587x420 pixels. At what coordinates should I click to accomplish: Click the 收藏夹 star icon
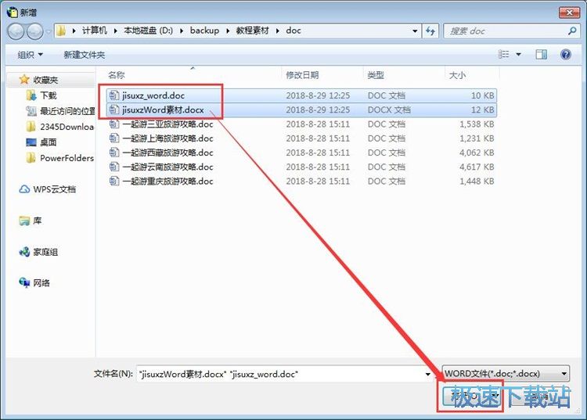pos(24,79)
